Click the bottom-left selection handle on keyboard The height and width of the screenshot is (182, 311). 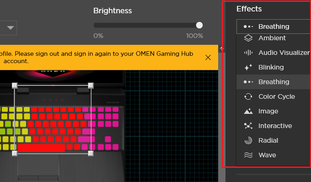pyautogui.click(x=15, y=153)
